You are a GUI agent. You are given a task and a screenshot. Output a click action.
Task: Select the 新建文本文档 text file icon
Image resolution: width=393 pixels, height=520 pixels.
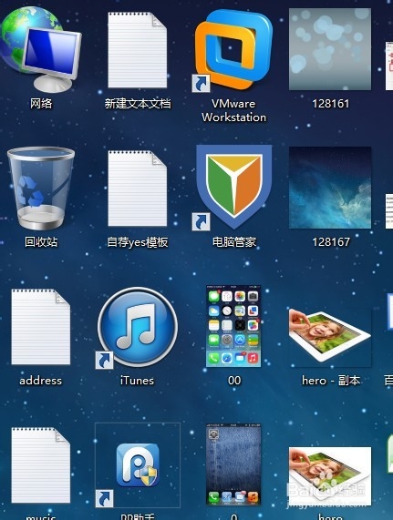pos(137,50)
